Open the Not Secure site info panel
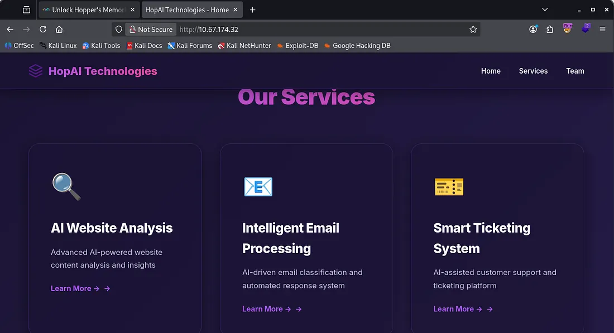 point(150,30)
